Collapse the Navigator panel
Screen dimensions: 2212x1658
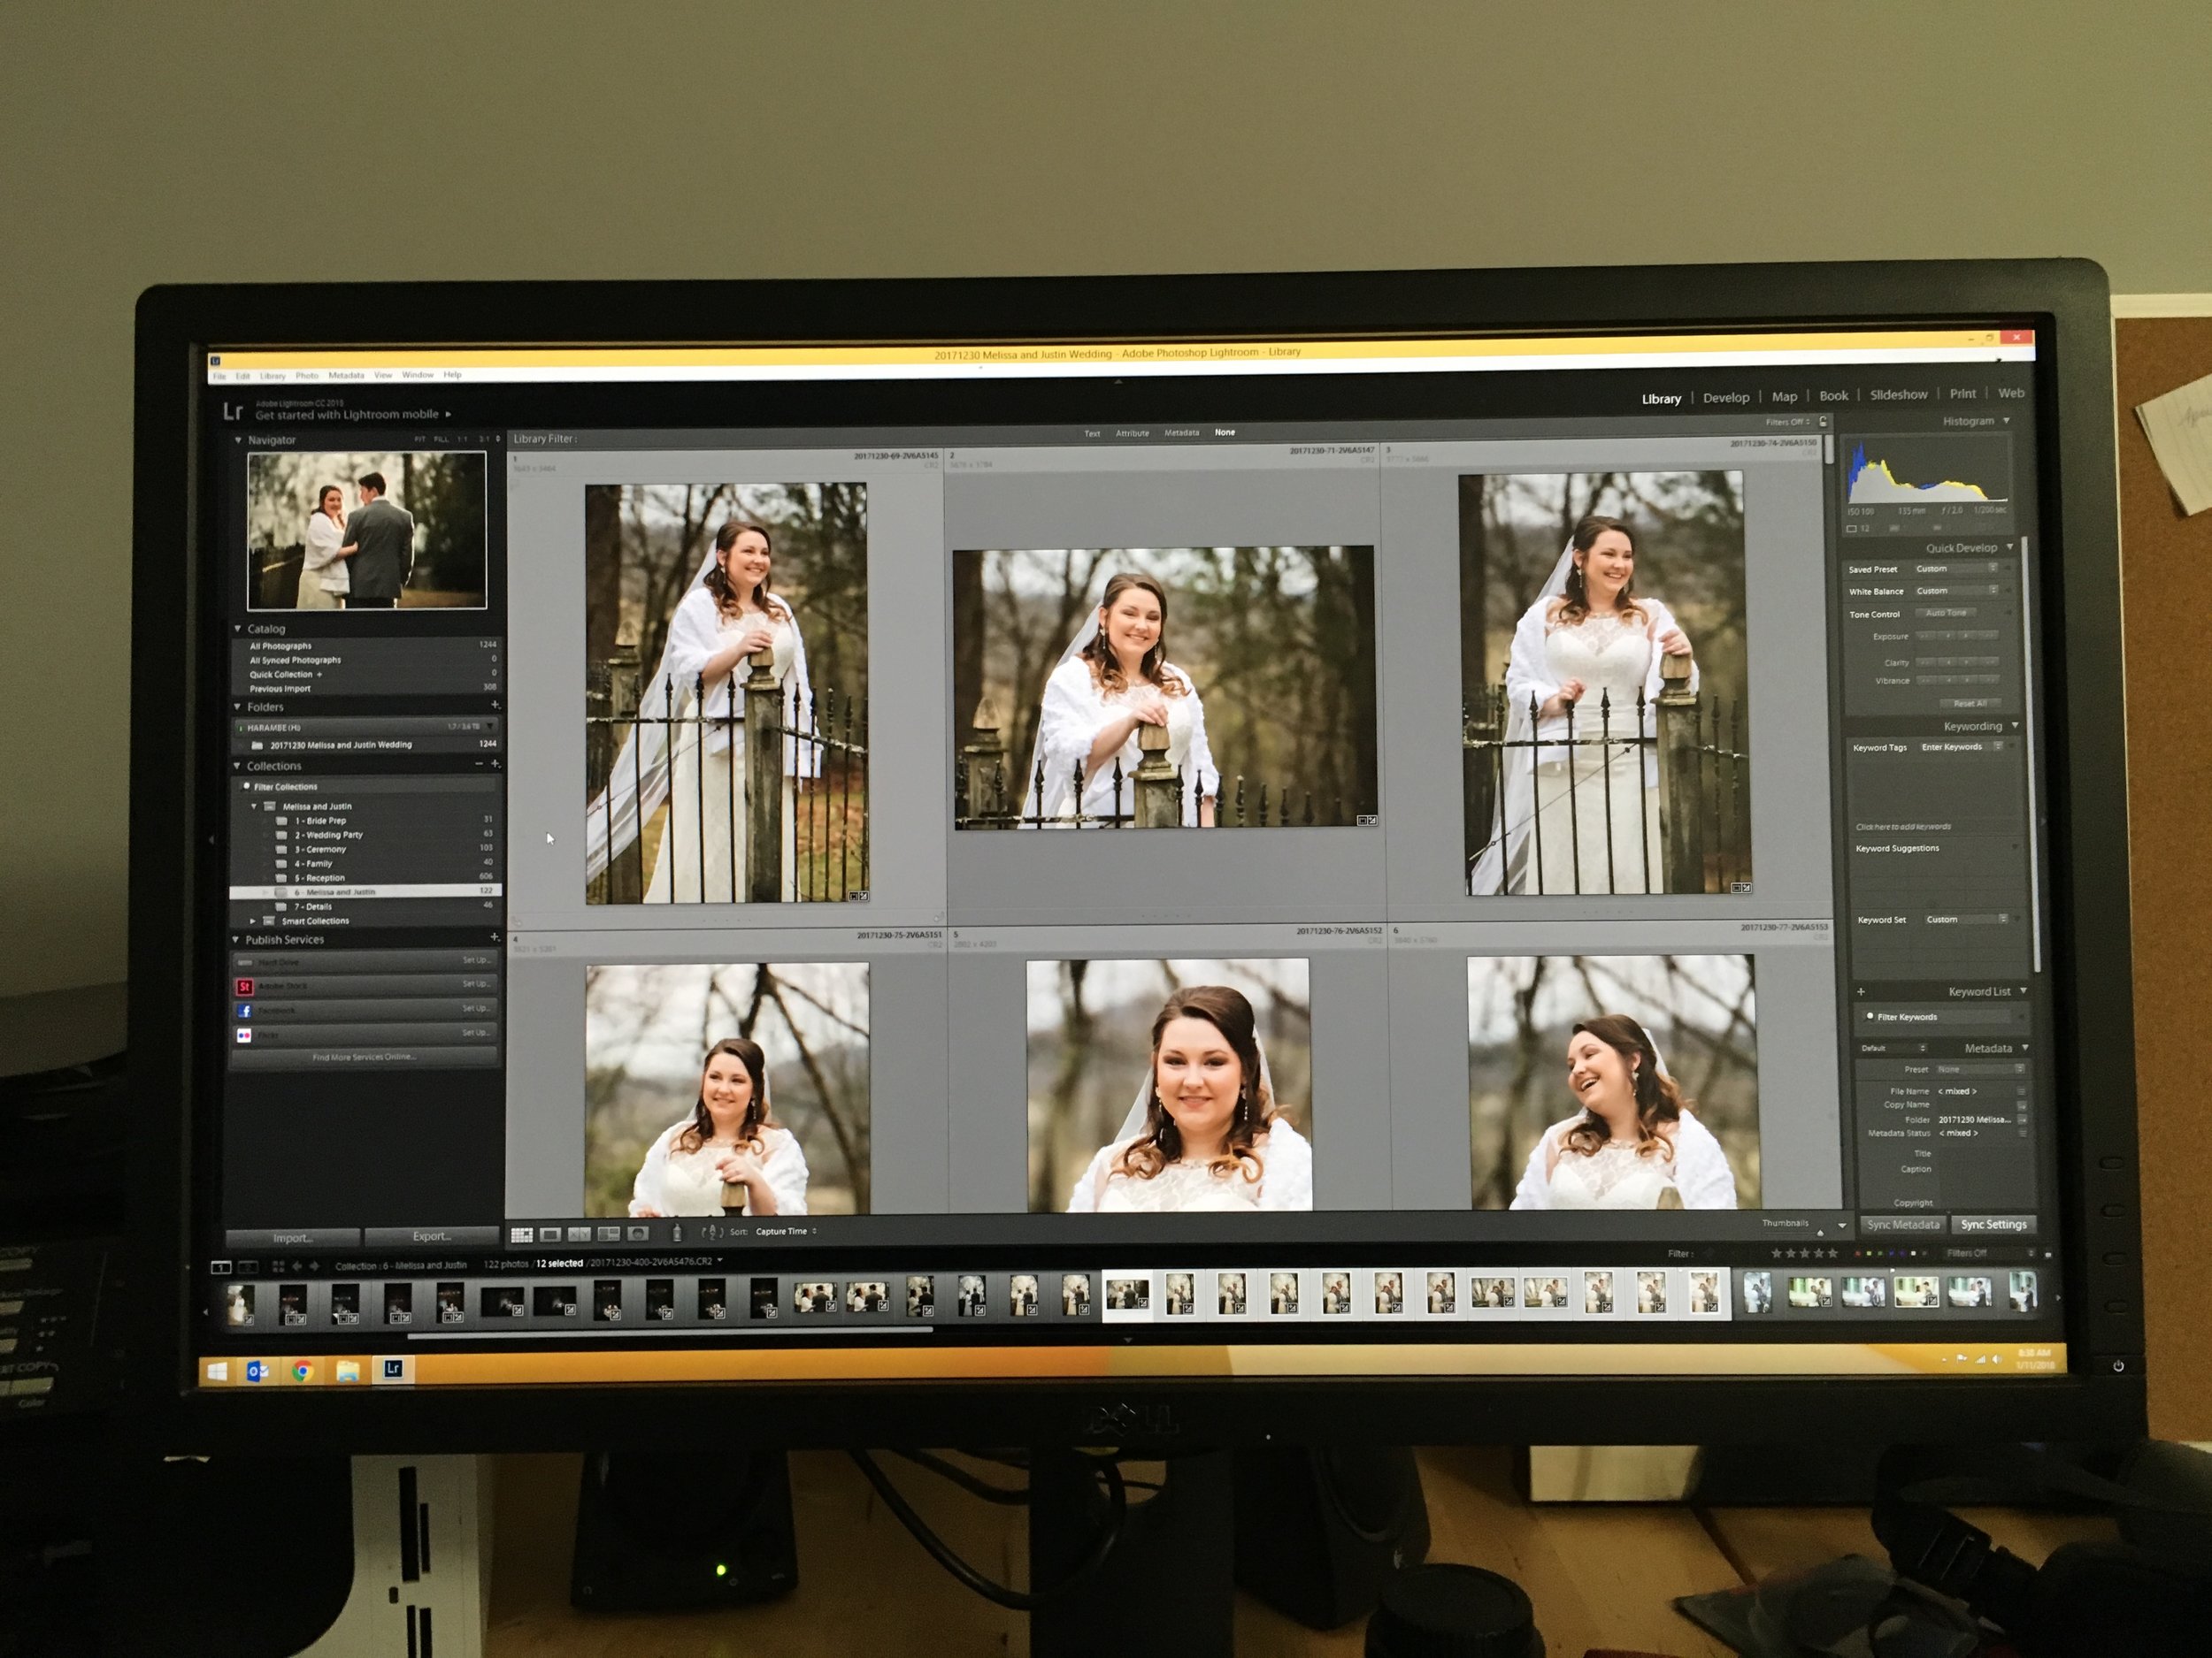pos(238,439)
